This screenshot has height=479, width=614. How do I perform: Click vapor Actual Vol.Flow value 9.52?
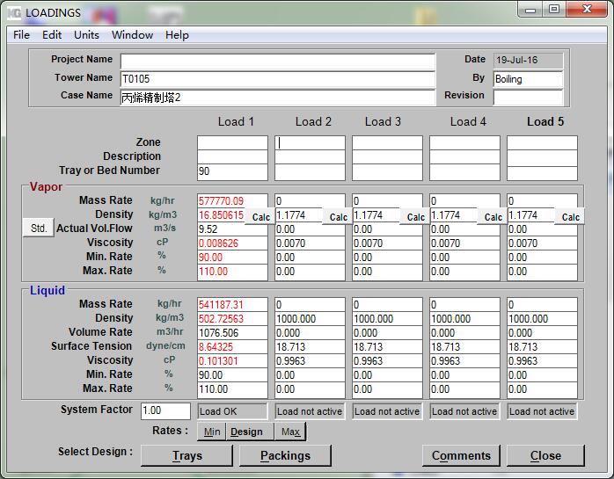[x=232, y=229]
